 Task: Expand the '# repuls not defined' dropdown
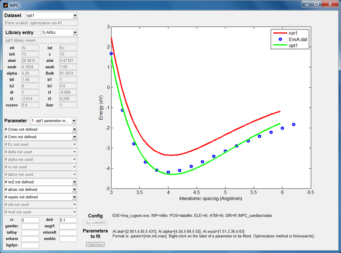pyautogui.click(x=75, y=197)
